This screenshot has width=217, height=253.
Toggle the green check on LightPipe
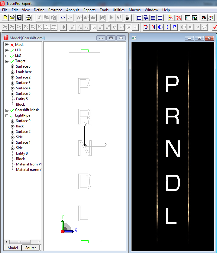pos(12,116)
